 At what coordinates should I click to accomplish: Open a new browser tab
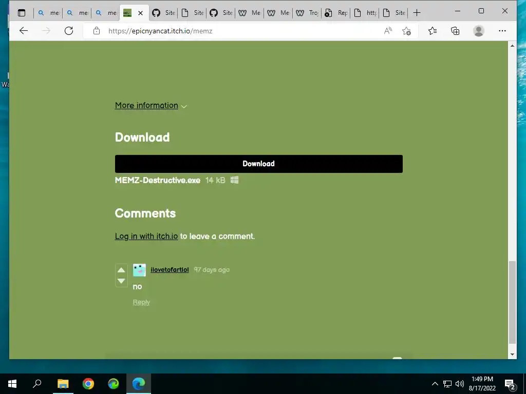pyautogui.click(x=417, y=13)
